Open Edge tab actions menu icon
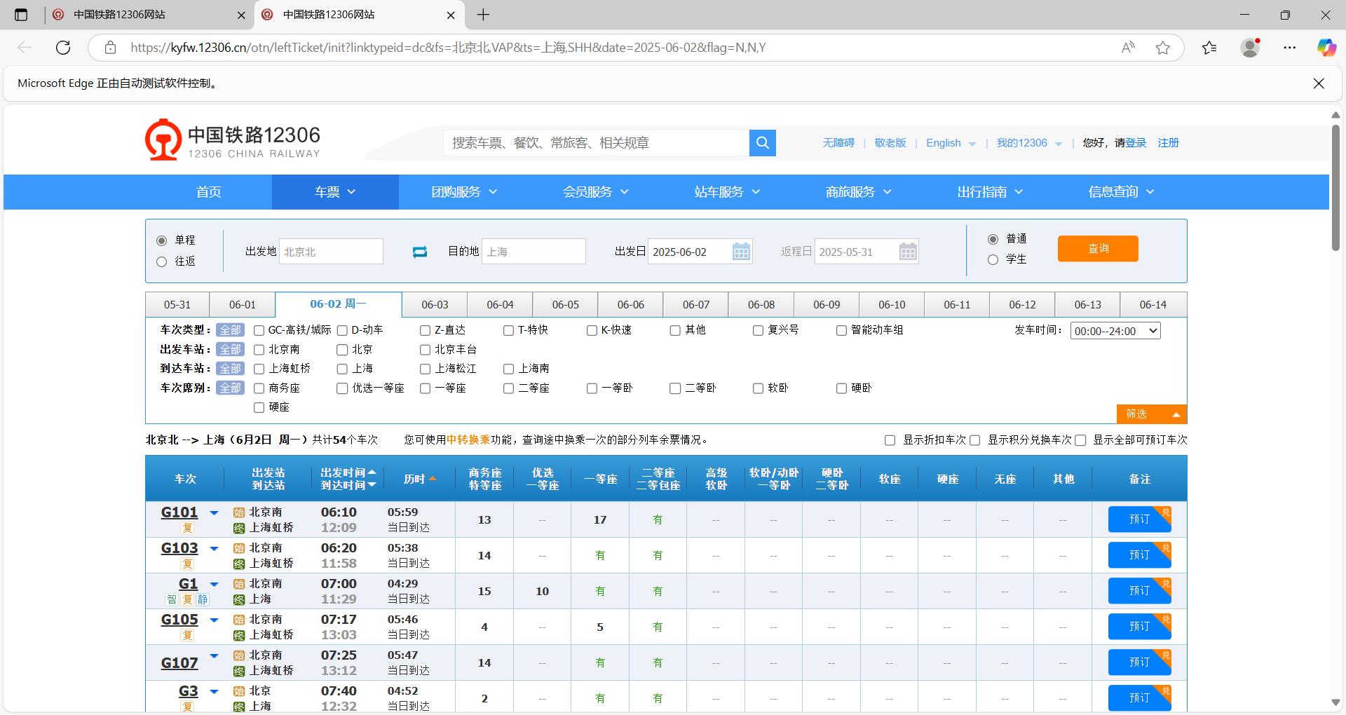This screenshot has width=1346, height=715. coord(21,15)
